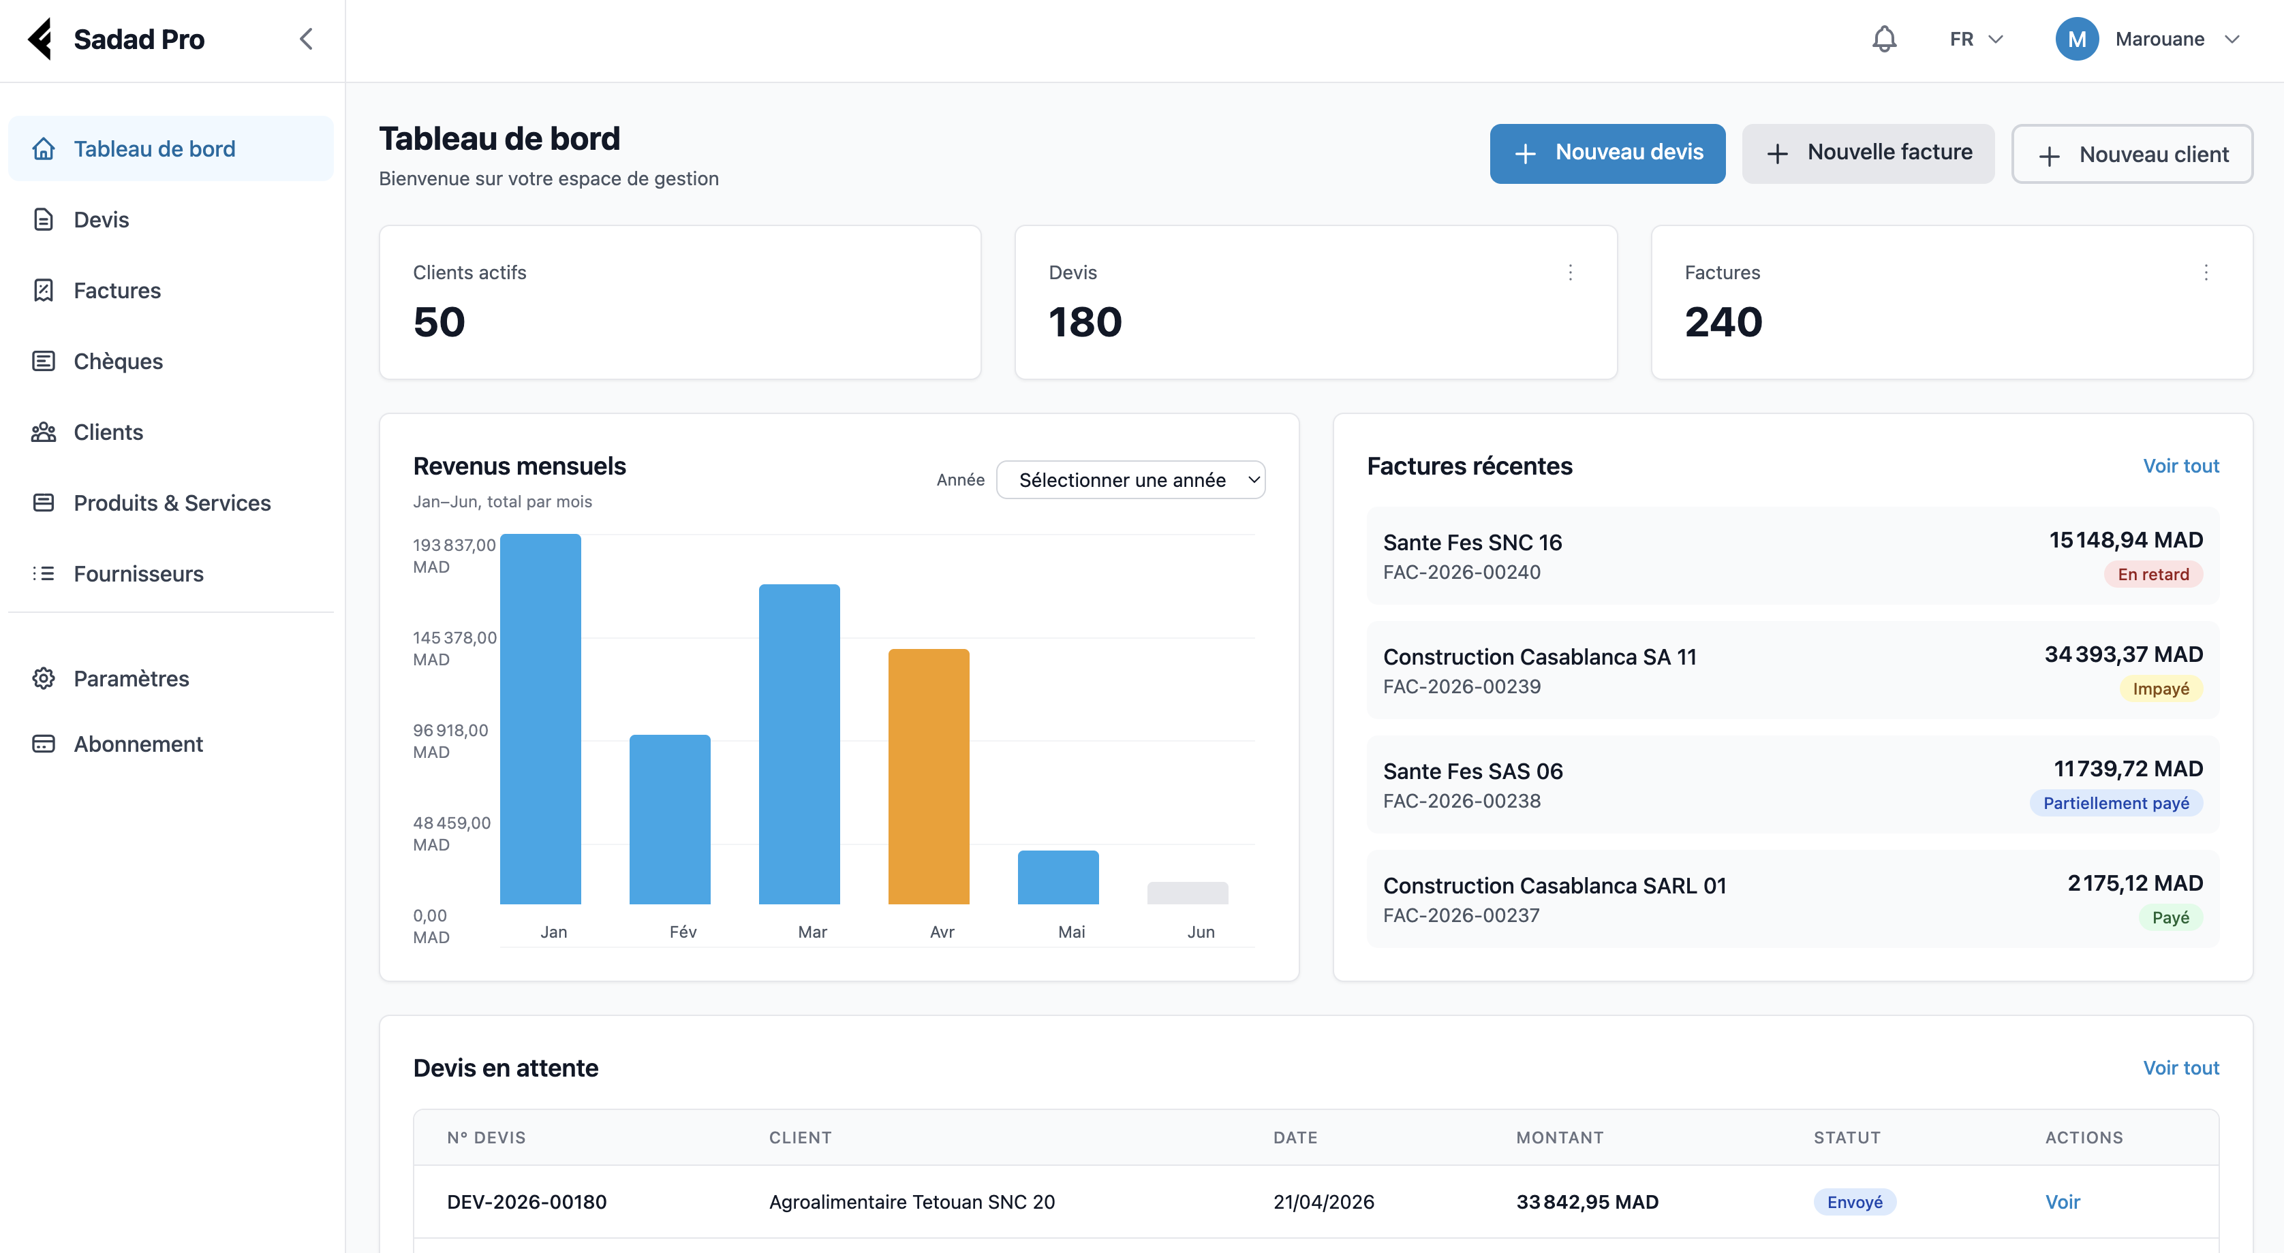Click the Nouvelle facture button
The image size is (2284, 1253).
point(1867,153)
